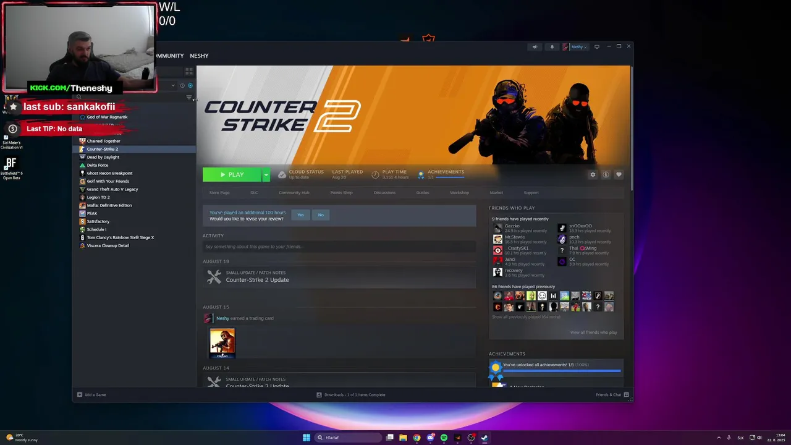The image size is (791, 445).
Task: Open the Community Hub tab
Action: [x=294, y=193]
